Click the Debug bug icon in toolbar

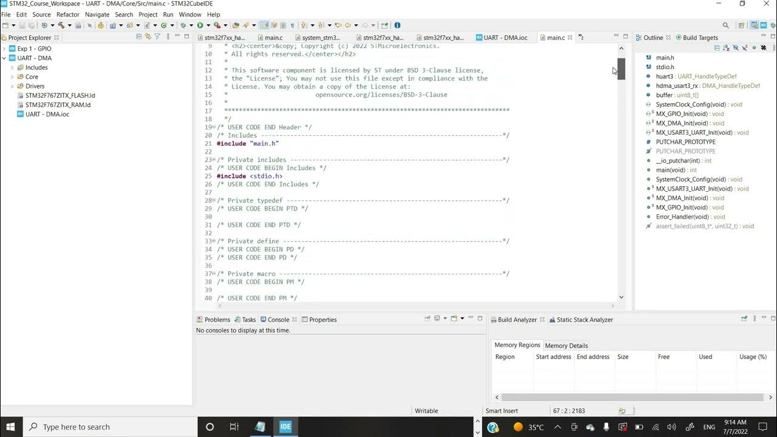point(183,25)
